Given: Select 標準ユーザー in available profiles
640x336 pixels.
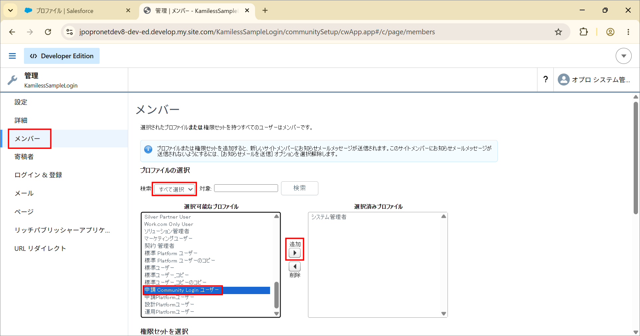Looking at the screenshot, I should pyautogui.click(x=159, y=267).
